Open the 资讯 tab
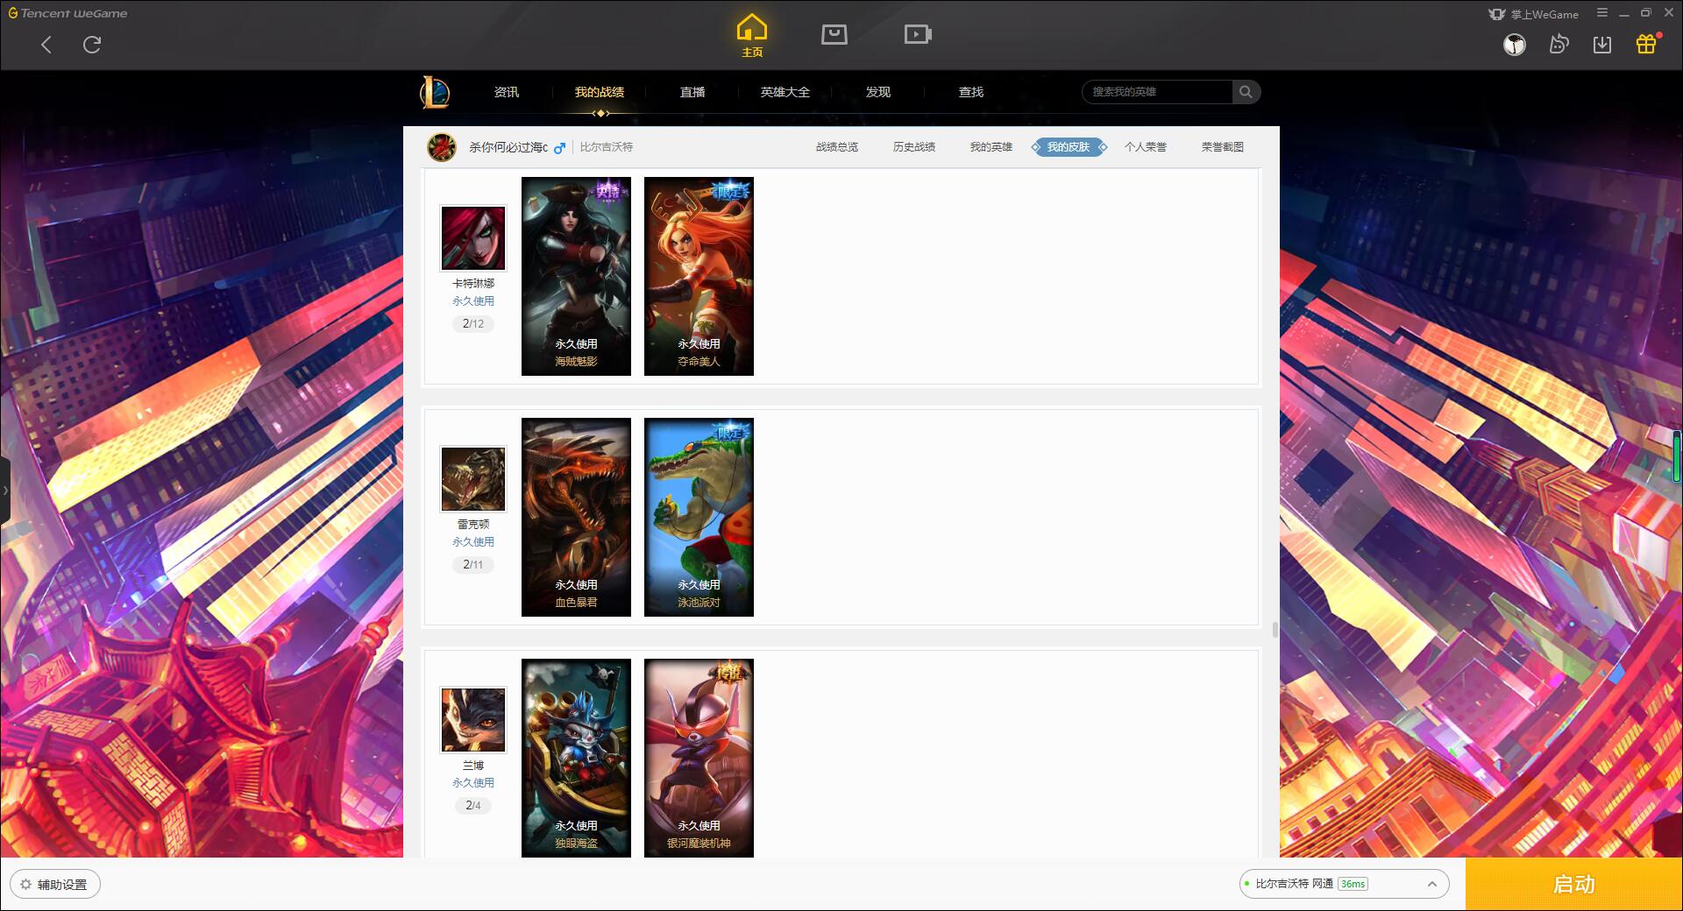1683x911 pixels. coord(507,92)
